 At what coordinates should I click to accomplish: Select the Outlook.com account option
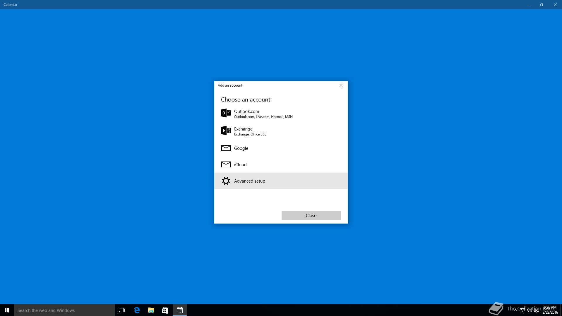[x=281, y=114]
